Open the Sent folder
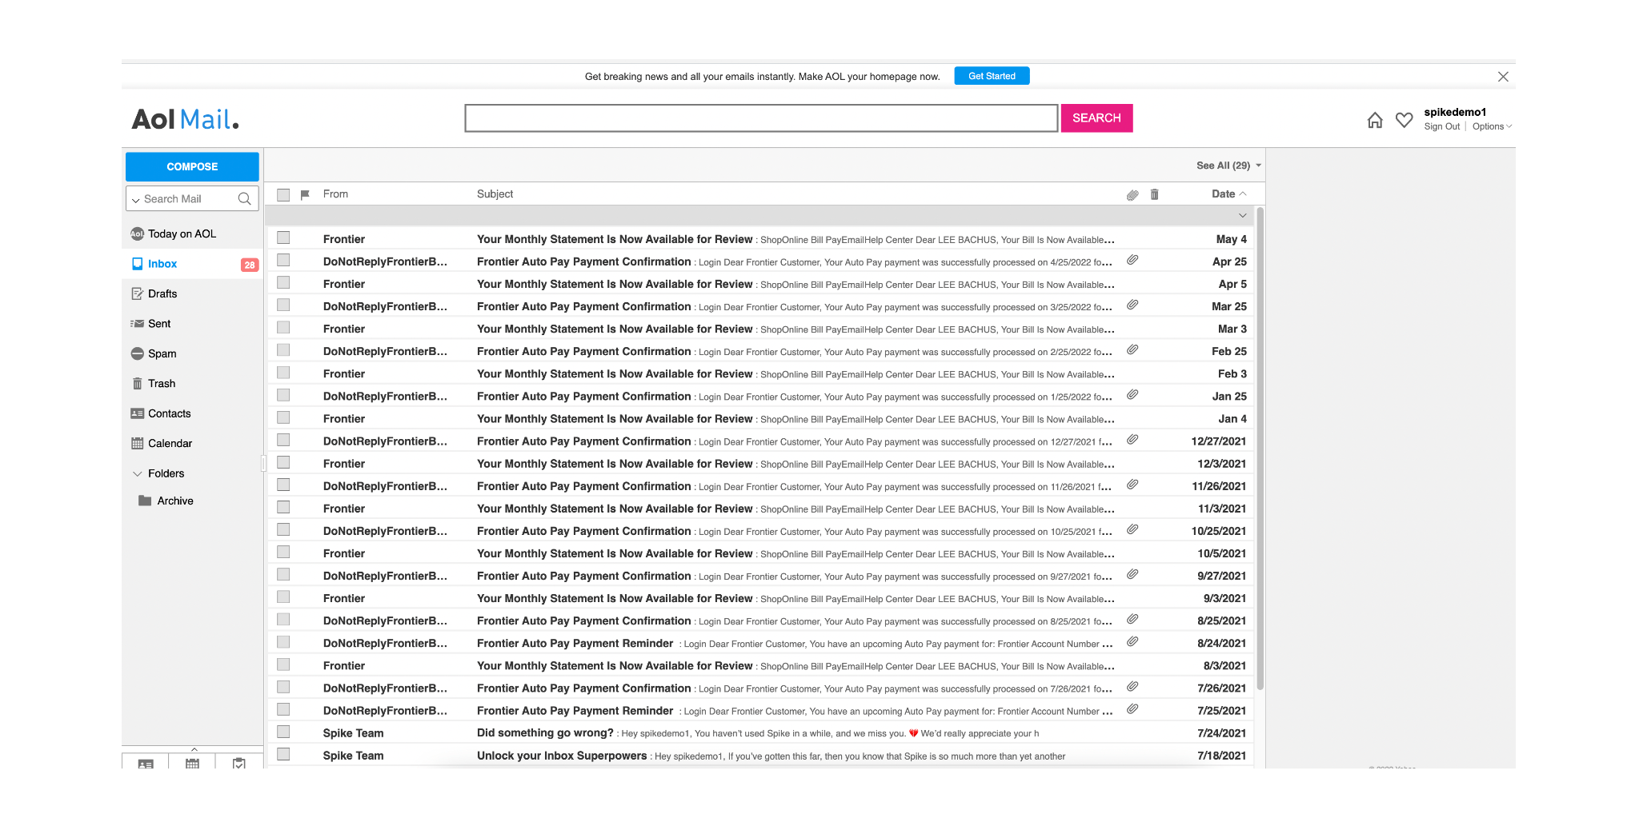The width and height of the screenshot is (1639, 830). pos(159,323)
